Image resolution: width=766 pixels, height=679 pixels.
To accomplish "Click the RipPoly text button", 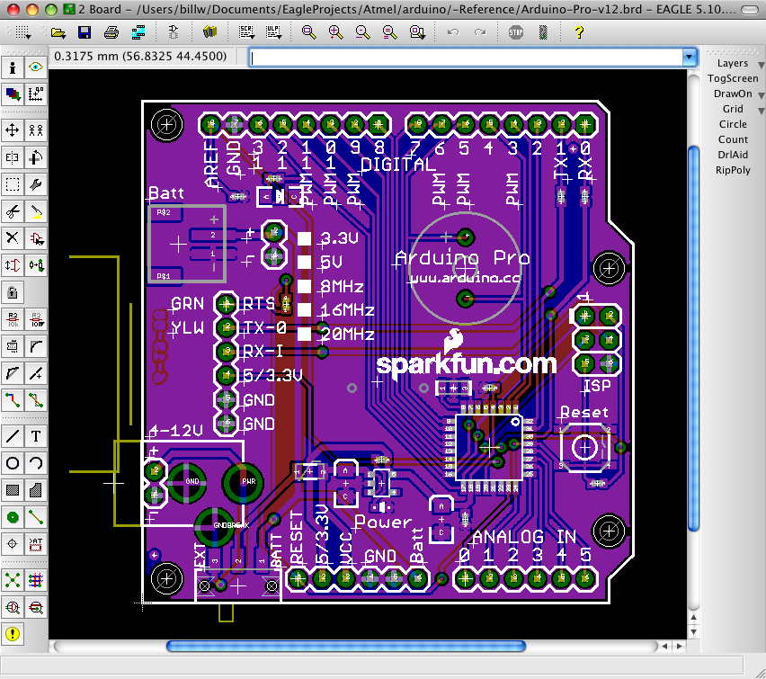I will [733, 170].
